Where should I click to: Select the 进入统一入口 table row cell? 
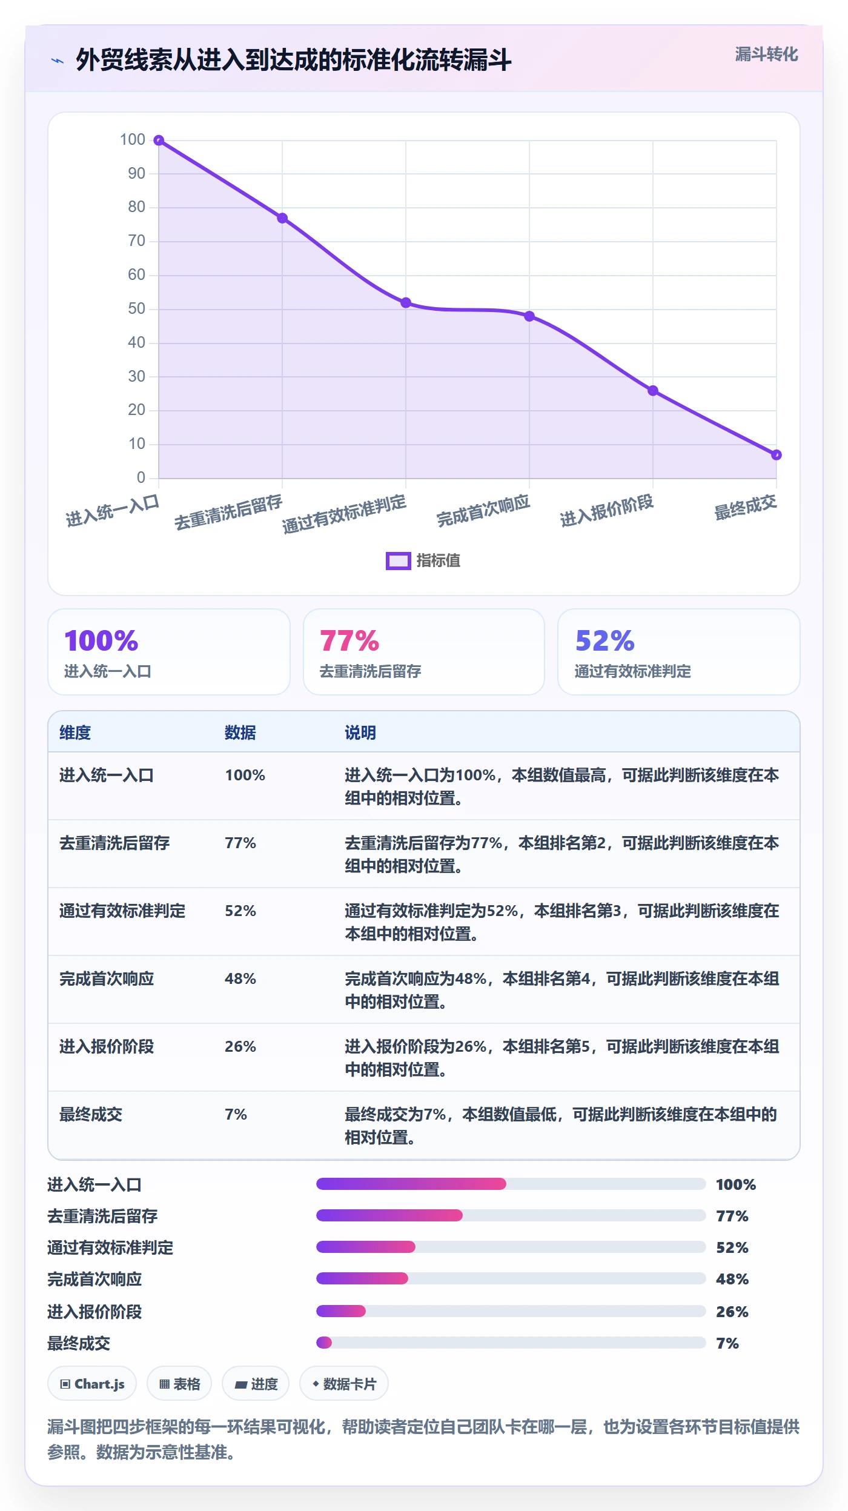point(107,775)
